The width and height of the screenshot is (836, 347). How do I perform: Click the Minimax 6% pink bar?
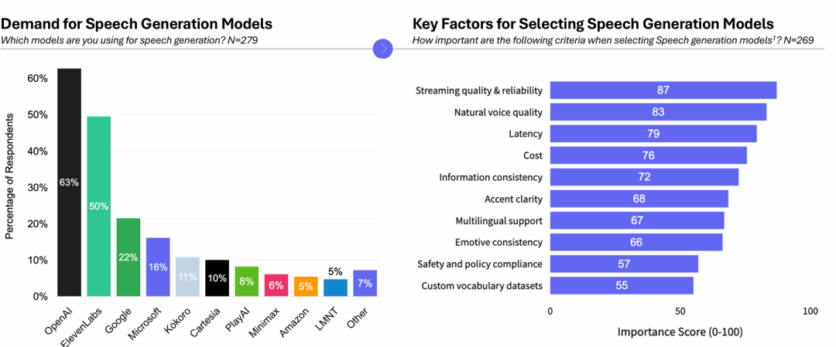click(276, 285)
